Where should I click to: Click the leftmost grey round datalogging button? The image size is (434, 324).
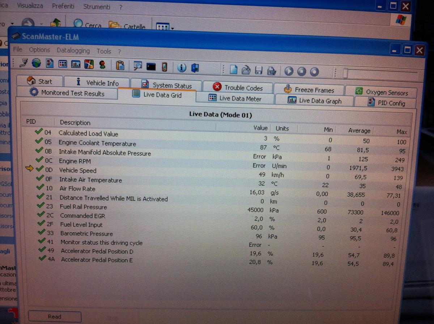(289, 71)
